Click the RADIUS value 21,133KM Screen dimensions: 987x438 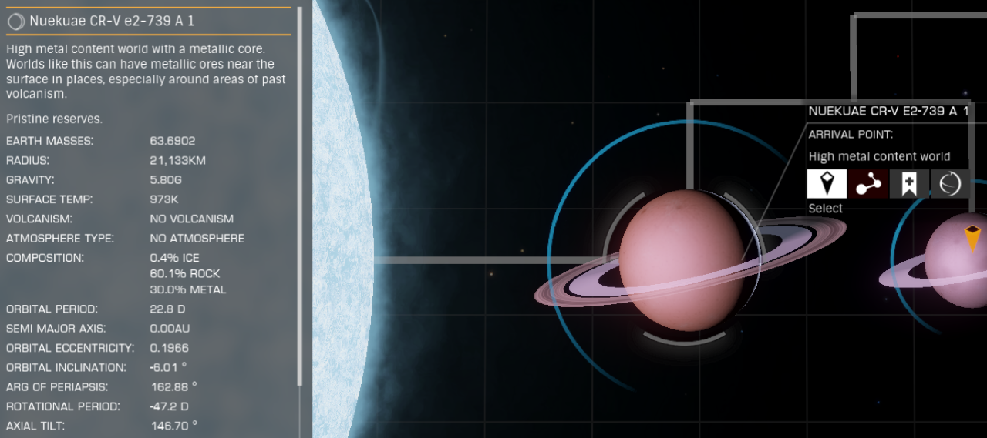point(177,161)
